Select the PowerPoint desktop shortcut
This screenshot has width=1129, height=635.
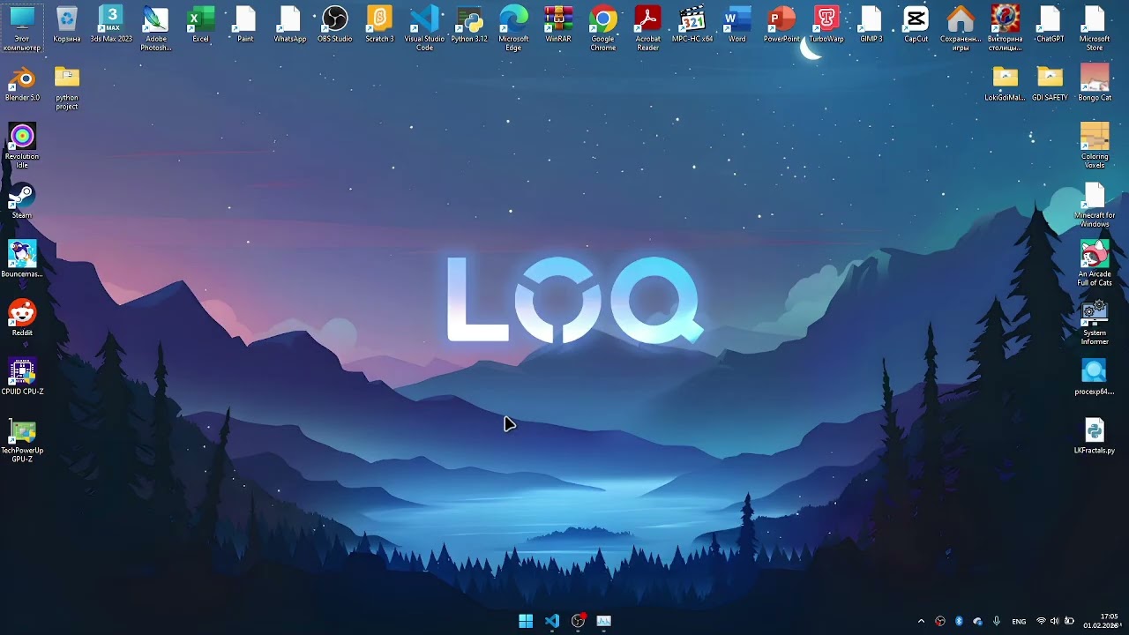tap(781, 25)
